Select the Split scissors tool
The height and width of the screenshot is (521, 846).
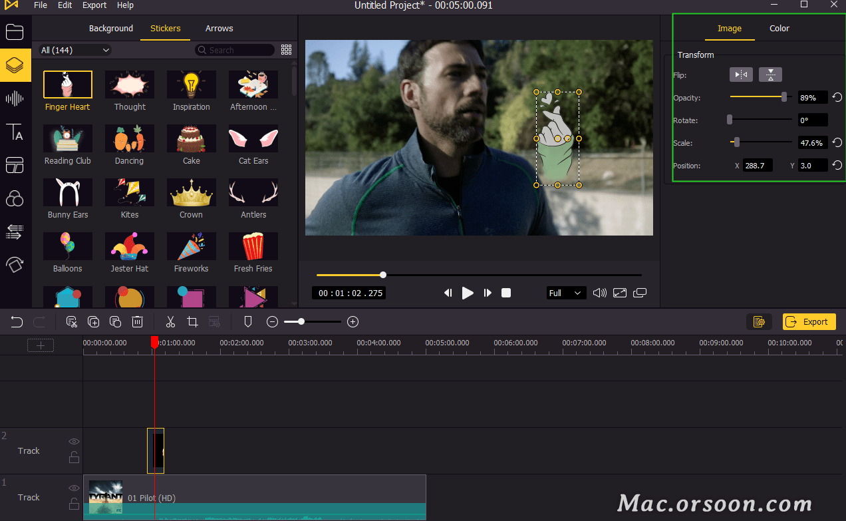tap(170, 322)
